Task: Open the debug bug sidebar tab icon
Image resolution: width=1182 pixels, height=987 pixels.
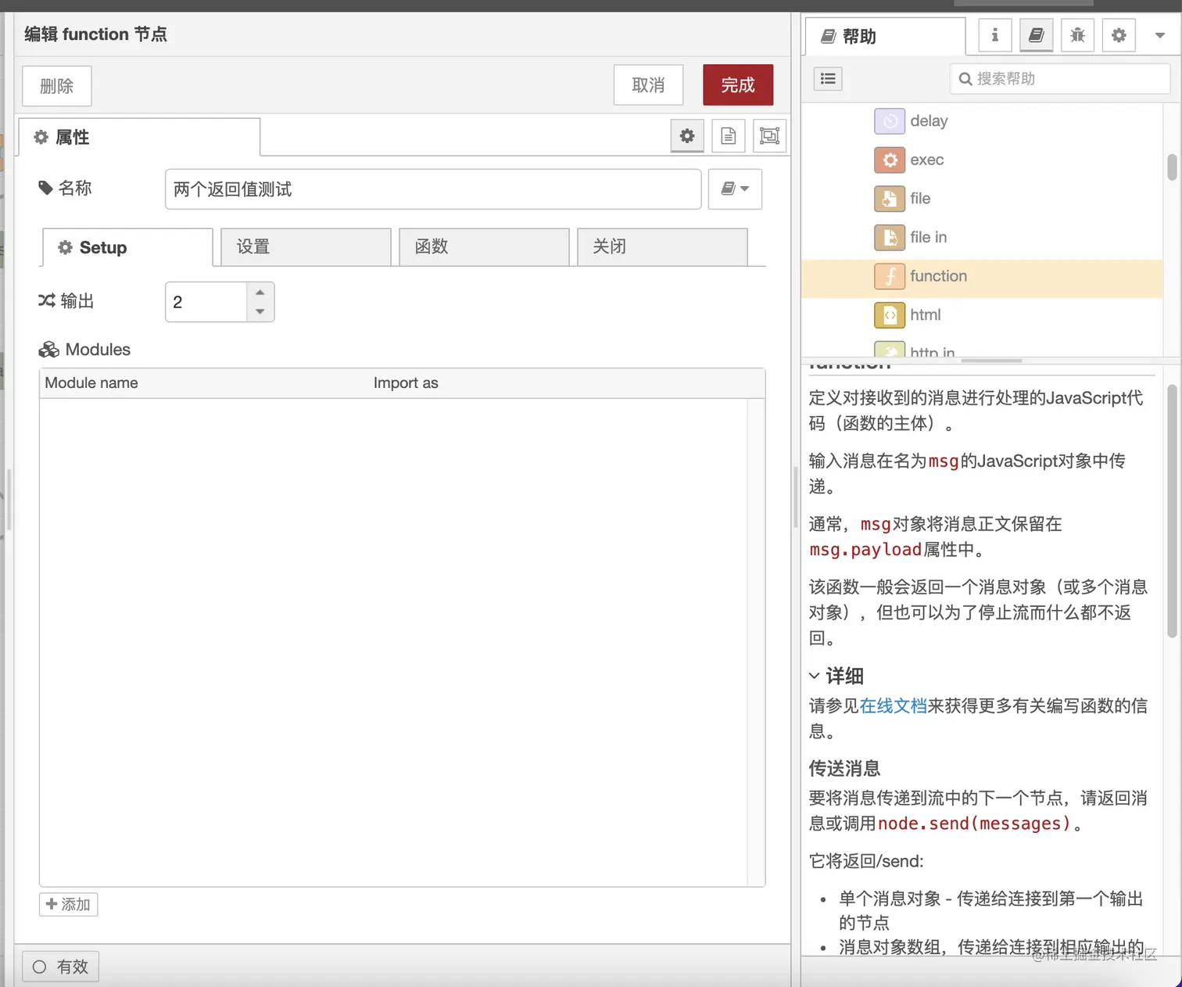Action: pos(1077,35)
